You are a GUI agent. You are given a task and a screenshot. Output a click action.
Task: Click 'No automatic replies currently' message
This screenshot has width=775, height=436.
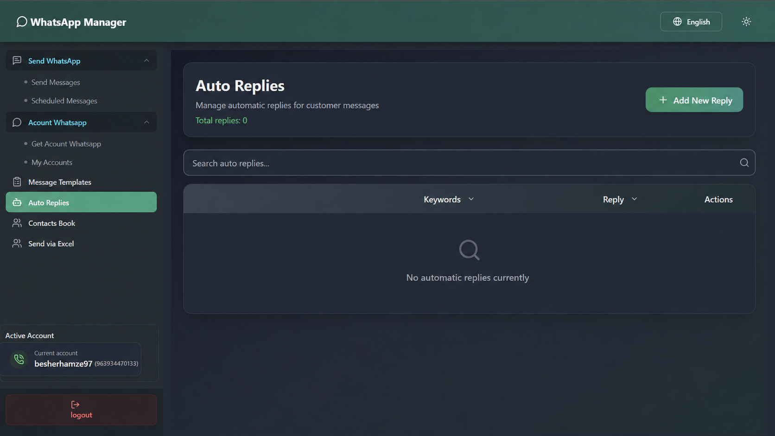click(x=468, y=278)
